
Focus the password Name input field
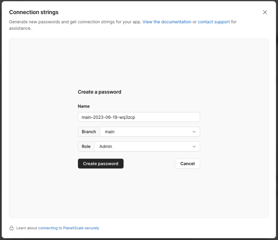[x=139, y=117]
